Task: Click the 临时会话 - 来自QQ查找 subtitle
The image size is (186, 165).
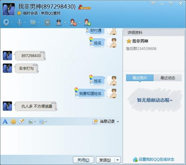Action: pos(42,13)
